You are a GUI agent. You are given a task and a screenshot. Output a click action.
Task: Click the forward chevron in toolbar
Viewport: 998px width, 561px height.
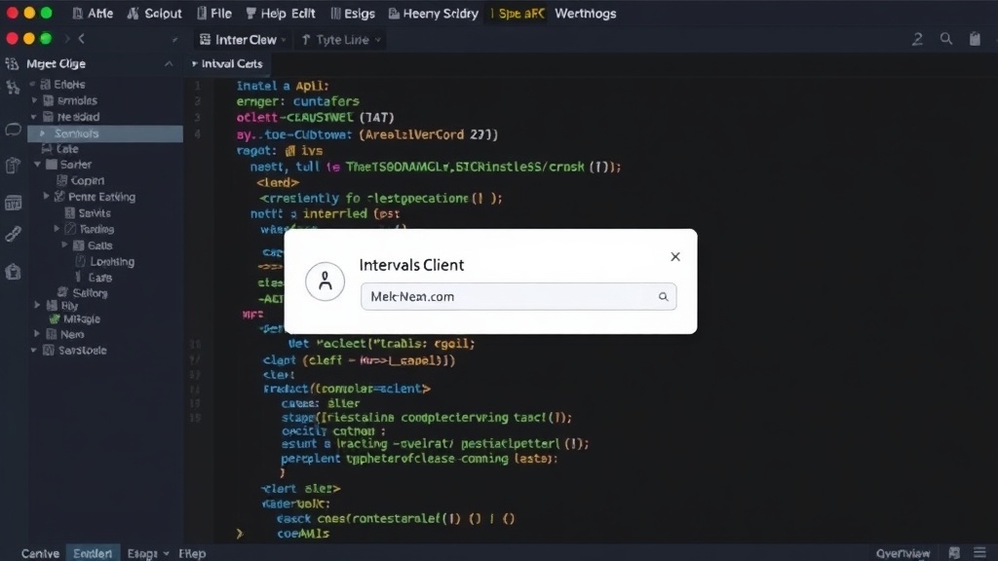pos(66,39)
